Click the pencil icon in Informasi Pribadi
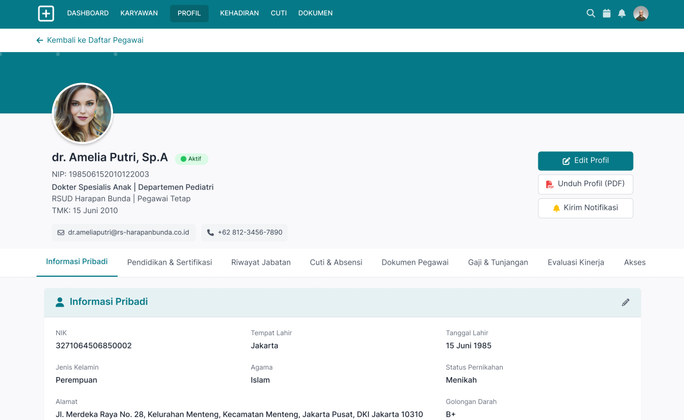 tap(625, 302)
